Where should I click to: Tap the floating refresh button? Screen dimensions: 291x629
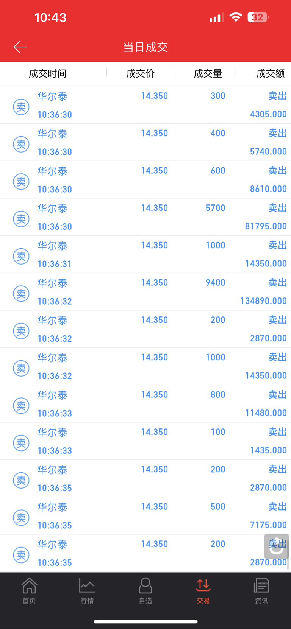(277, 546)
